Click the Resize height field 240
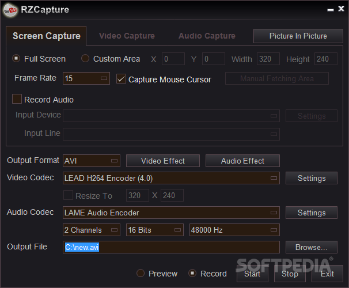Screen dimensions: 349x288 [172, 195]
